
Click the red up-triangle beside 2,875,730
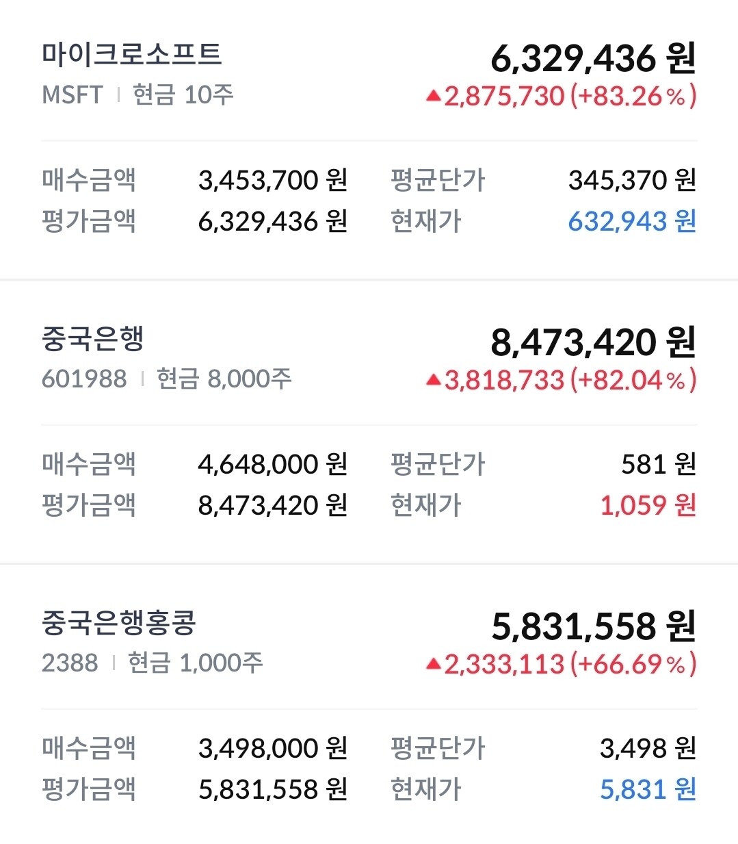(432, 96)
